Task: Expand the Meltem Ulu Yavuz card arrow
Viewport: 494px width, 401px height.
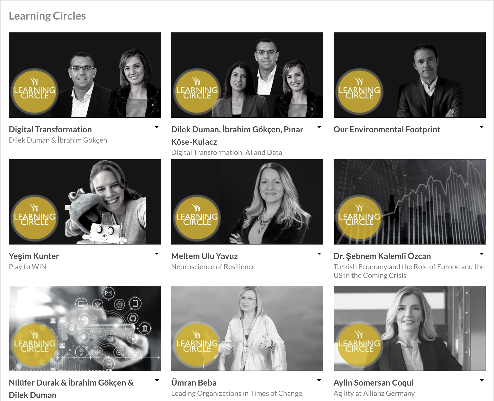Action: pos(319,254)
